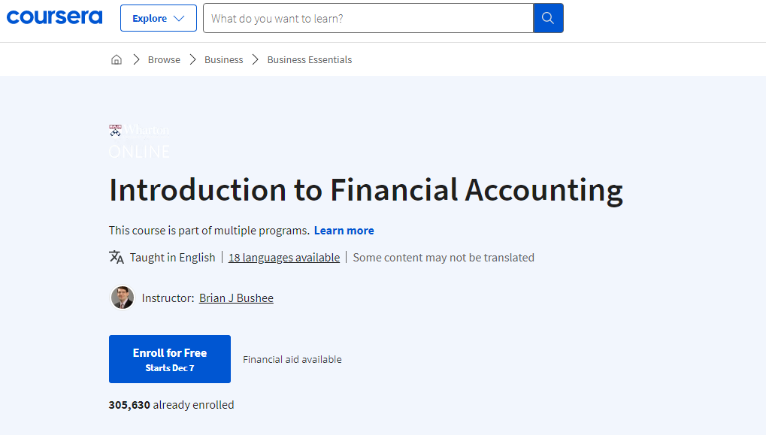Image resolution: width=766 pixels, height=435 pixels.
Task: Open the Explore dropdown
Action: point(158,17)
